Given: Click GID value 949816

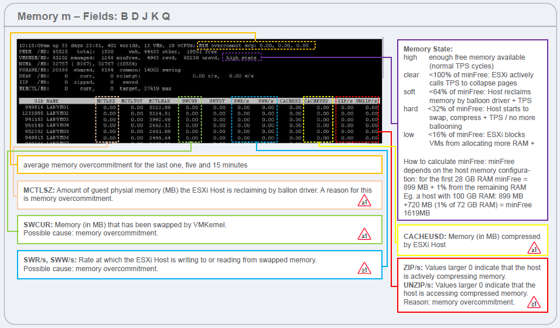Looking at the screenshot, I should pos(34,107).
